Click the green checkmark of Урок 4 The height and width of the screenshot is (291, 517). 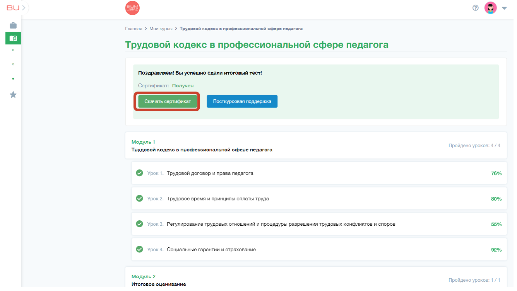pyautogui.click(x=139, y=249)
